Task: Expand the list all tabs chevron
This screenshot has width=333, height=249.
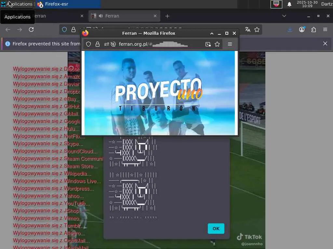Action: (x=284, y=16)
